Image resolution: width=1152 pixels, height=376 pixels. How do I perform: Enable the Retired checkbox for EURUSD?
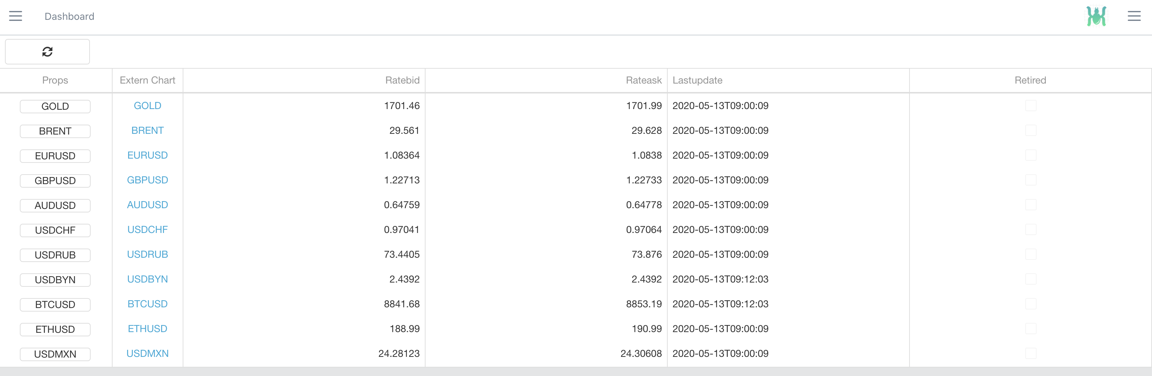point(1030,155)
